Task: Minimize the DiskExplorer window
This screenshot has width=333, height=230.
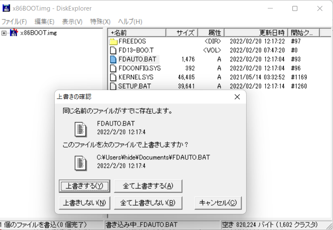Action: point(270,8)
